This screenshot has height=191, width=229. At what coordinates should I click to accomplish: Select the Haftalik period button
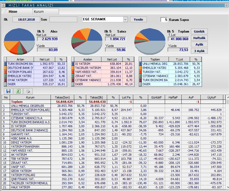pos(199,38)
